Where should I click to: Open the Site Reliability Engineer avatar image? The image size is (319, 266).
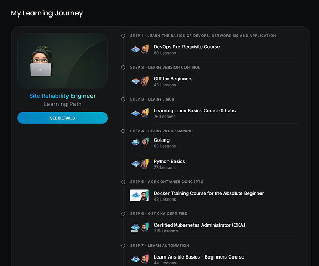62,61
